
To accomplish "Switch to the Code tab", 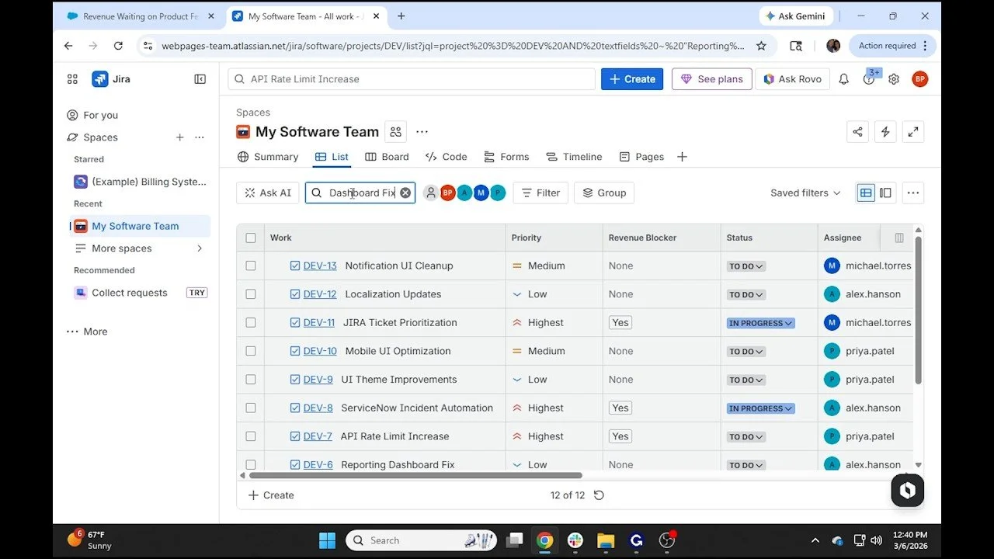I will [x=447, y=157].
